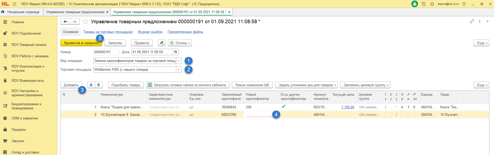Open RDV:Товарный каталог section

tap(29, 45)
